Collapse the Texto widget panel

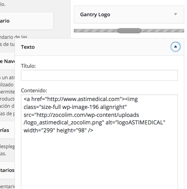pos(176,47)
